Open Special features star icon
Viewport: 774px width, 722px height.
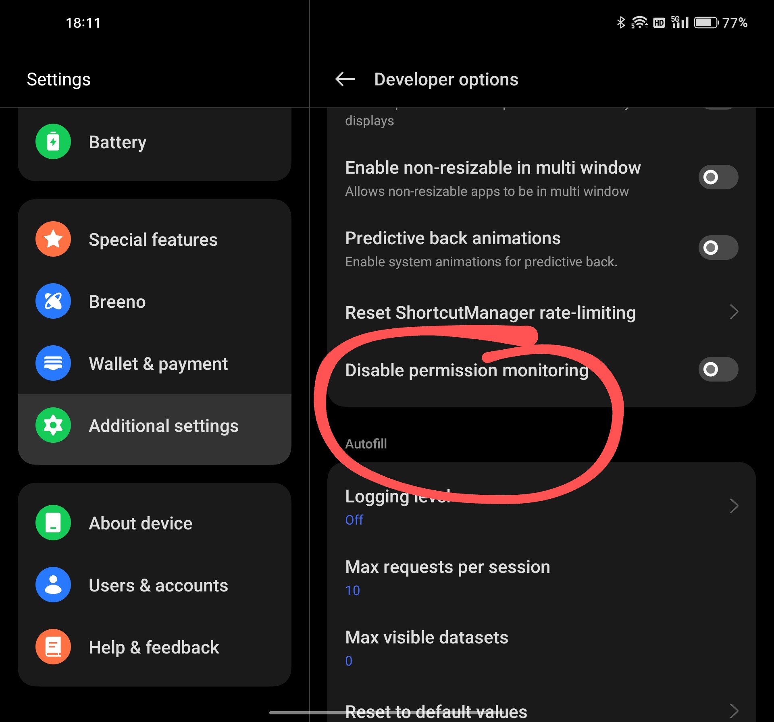[53, 239]
